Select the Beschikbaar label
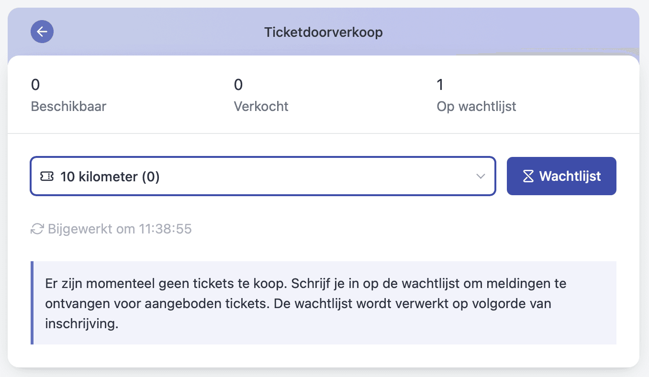 (68, 106)
